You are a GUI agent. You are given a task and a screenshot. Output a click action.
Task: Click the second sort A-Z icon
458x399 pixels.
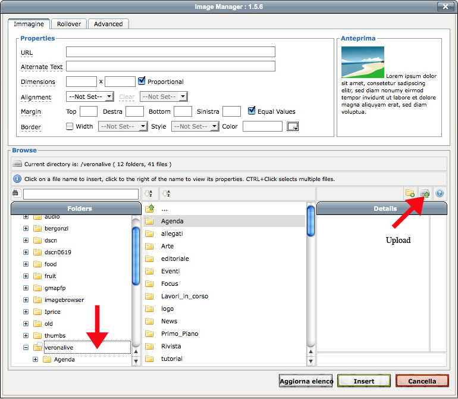pos(166,194)
